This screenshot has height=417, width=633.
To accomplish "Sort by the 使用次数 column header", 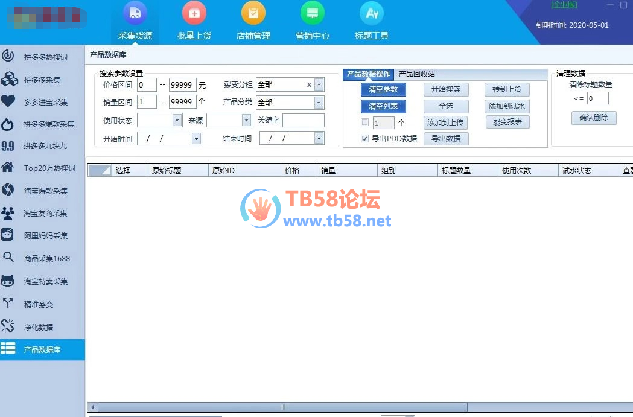I will click(528, 170).
